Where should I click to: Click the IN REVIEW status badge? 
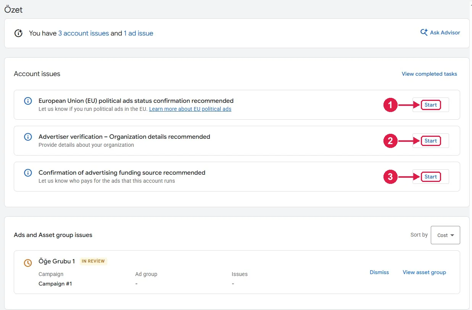coord(93,261)
